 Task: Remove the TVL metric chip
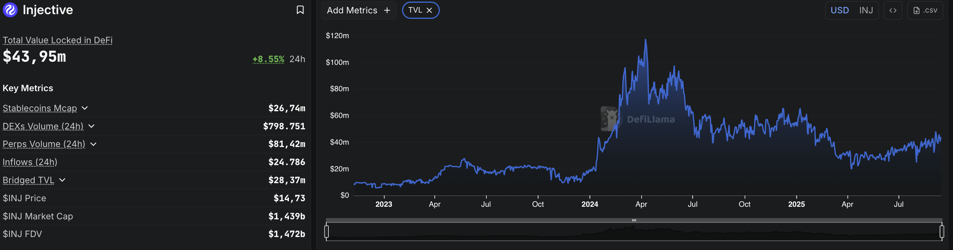tap(430, 10)
